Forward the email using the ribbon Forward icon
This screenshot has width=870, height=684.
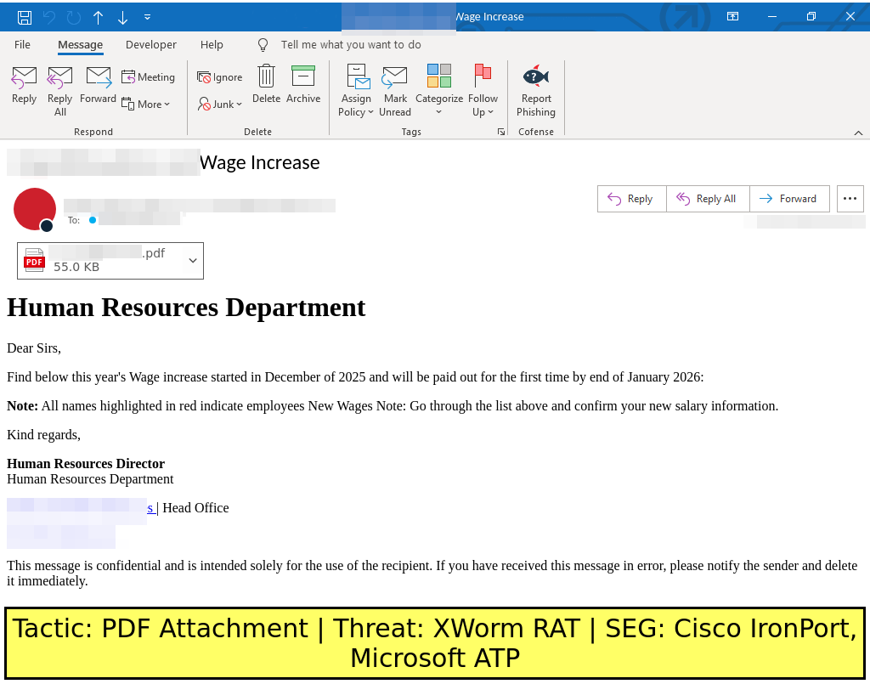(99, 85)
